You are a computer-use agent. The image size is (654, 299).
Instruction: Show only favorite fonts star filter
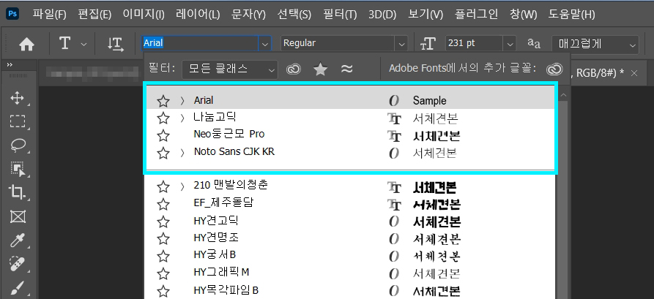[320, 69]
